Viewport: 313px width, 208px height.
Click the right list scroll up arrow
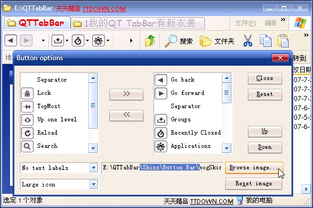pos(226,78)
